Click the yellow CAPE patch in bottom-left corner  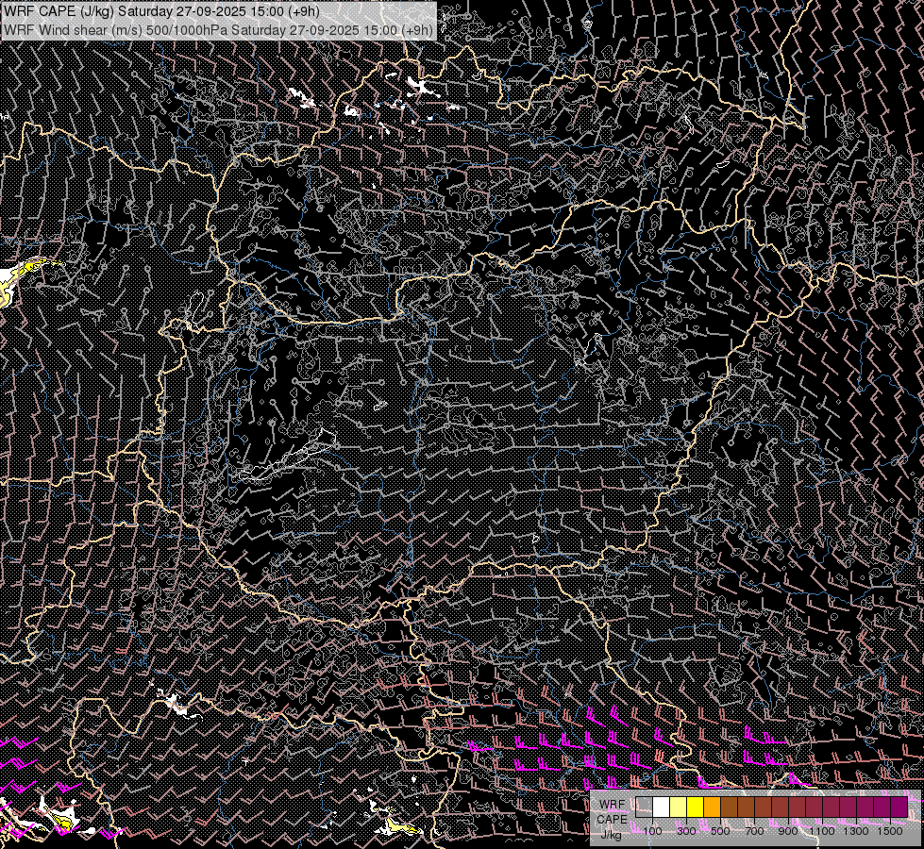pos(62,821)
